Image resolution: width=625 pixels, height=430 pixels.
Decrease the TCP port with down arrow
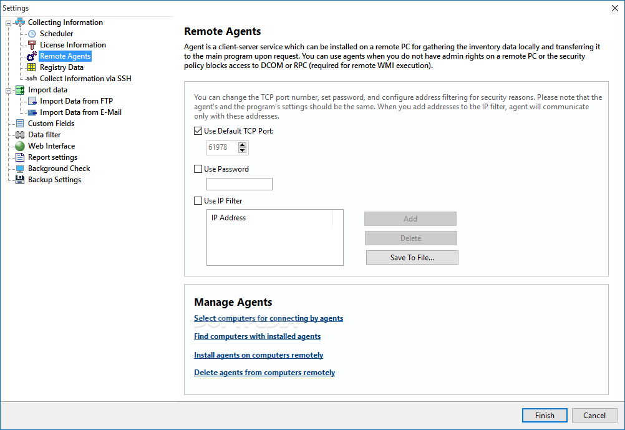click(242, 150)
